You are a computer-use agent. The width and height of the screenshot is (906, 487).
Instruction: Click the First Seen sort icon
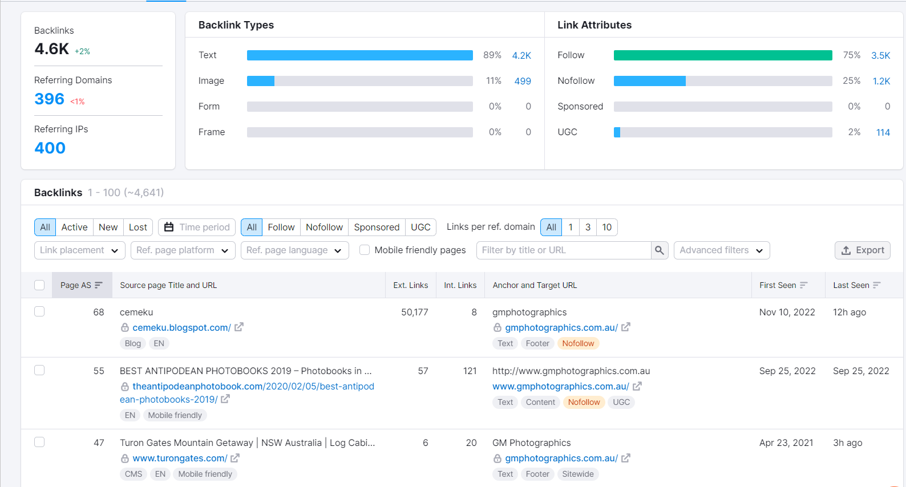pyautogui.click(x=804, y=285)
